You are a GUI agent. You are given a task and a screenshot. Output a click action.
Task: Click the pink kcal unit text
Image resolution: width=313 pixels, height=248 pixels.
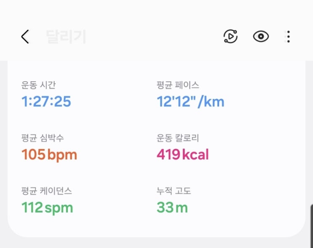click(x=195, y=155)
